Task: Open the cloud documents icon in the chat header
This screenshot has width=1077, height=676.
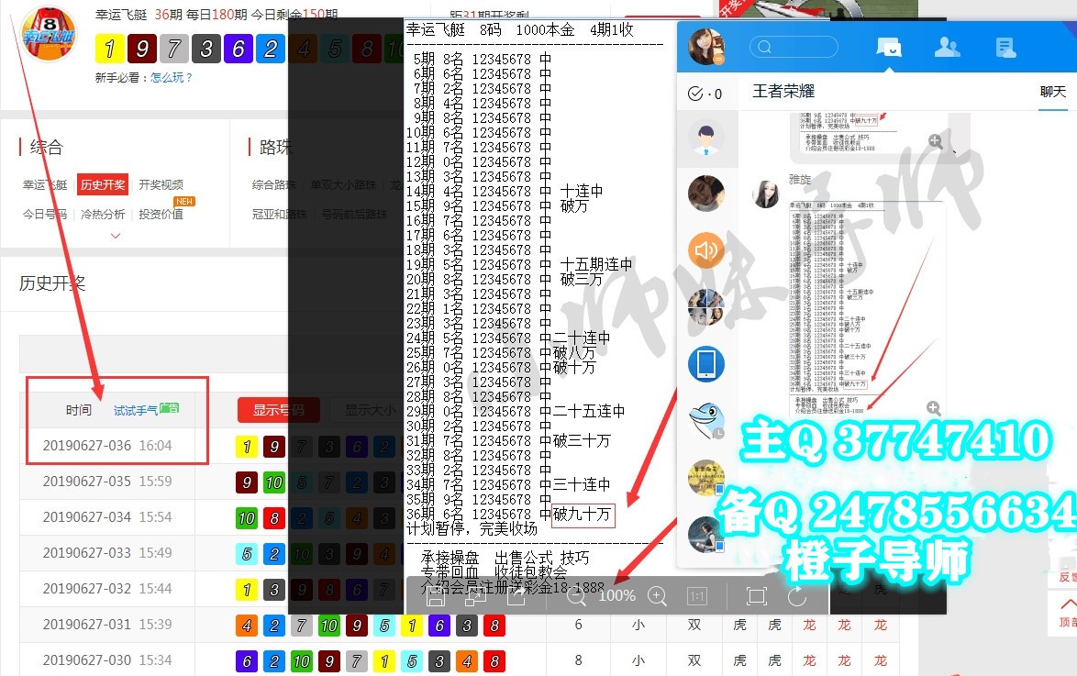Action: [1005, 48]
